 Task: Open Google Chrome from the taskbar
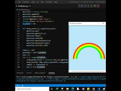[94, 89]
